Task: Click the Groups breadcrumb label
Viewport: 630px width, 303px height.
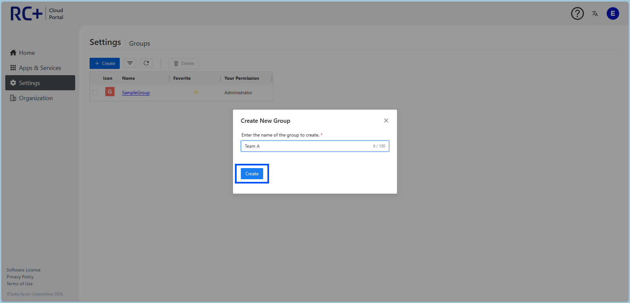Action: pyautogui.click(x=139, y=43)
